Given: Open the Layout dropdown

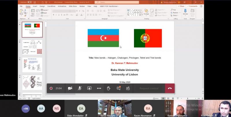Looking at the screenshot, I should tap(45, 10).
